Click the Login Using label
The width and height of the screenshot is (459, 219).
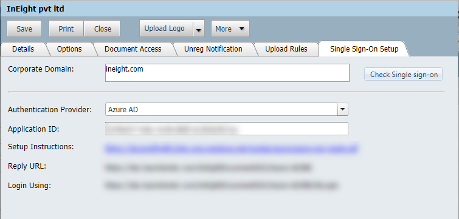29,186
